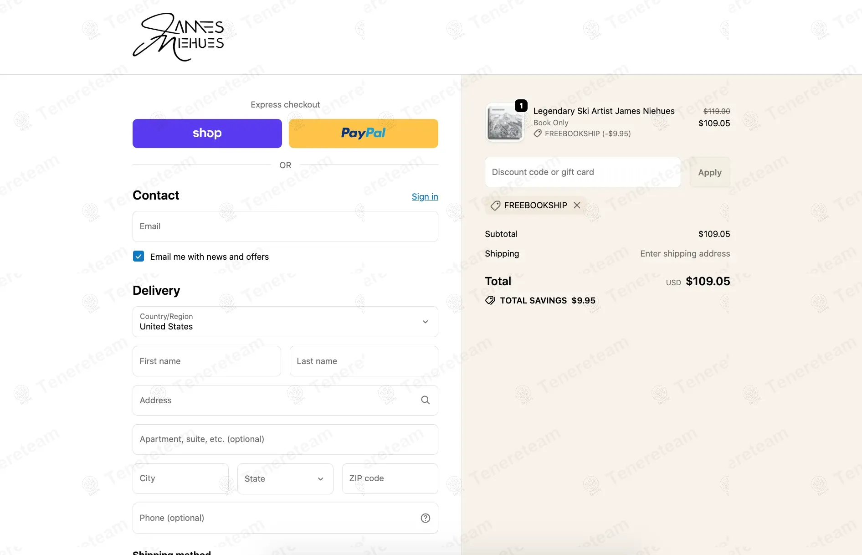The height and width of the screenshot is (555, 862).
Task: Click the tag icon beside FREEBOOKSHIP (-$9.95)
Action: click(538, 134)
